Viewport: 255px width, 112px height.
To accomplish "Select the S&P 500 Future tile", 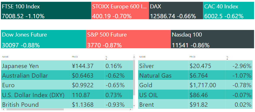I will click(x=128, y=39).
